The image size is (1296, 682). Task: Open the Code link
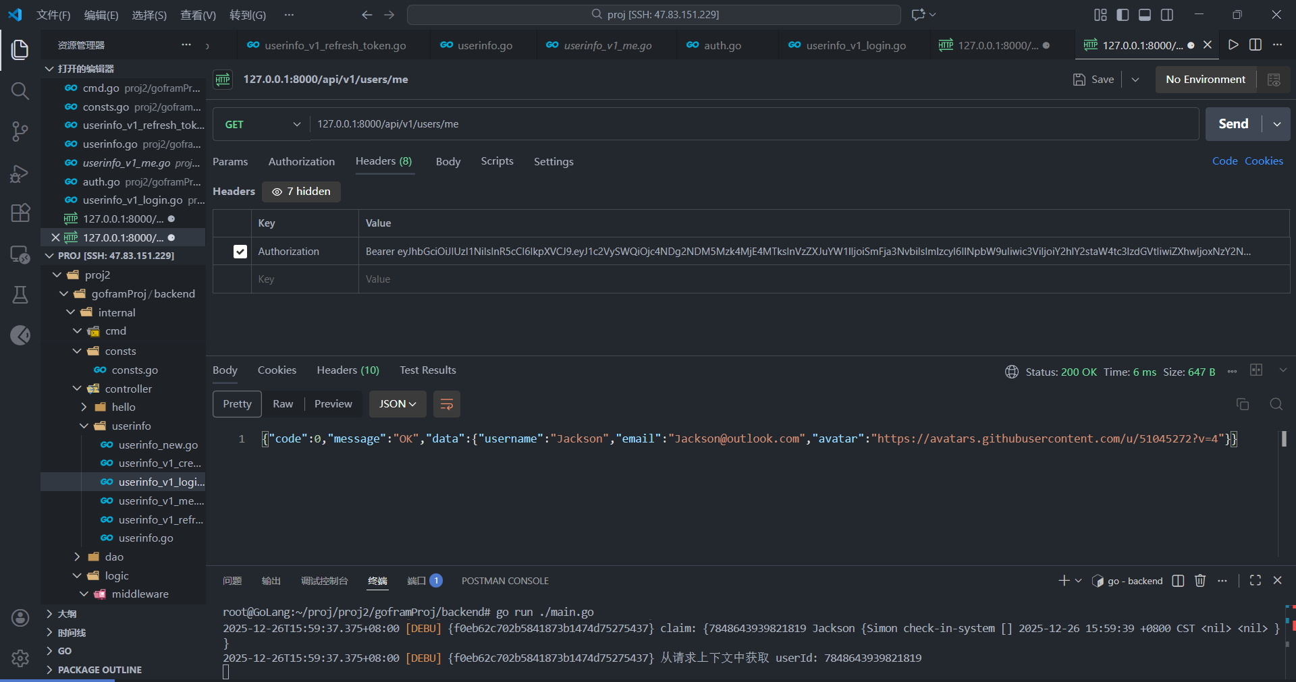pyautogui.click(x=1224, y=161)
